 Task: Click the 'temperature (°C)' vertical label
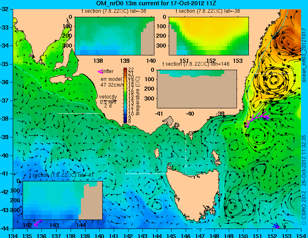tap(138, 96)
